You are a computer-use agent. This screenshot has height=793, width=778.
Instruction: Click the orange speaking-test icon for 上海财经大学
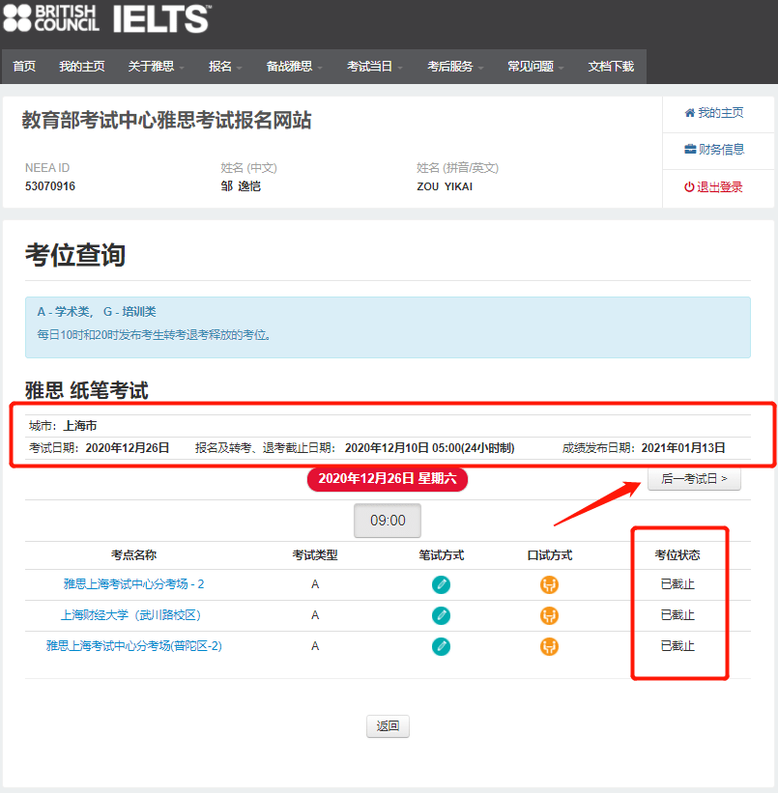(549, 614)
